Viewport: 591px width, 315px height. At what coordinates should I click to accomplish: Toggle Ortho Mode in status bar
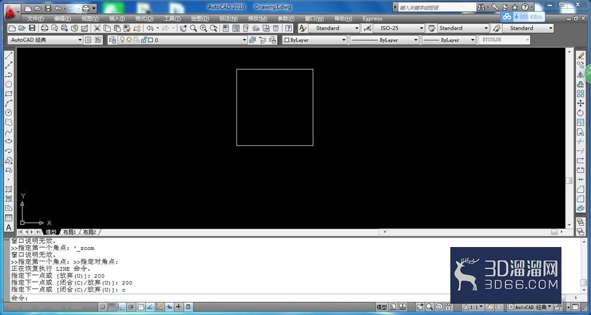pyautogui.click(x=121, y=307)
